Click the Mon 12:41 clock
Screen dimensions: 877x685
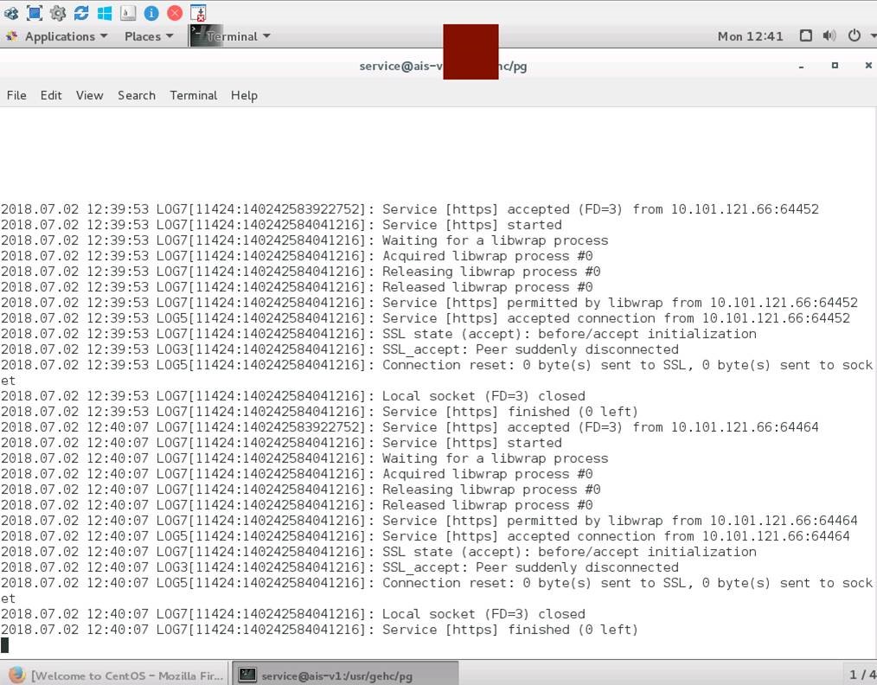pyautogui.click(x=750, y=36)
